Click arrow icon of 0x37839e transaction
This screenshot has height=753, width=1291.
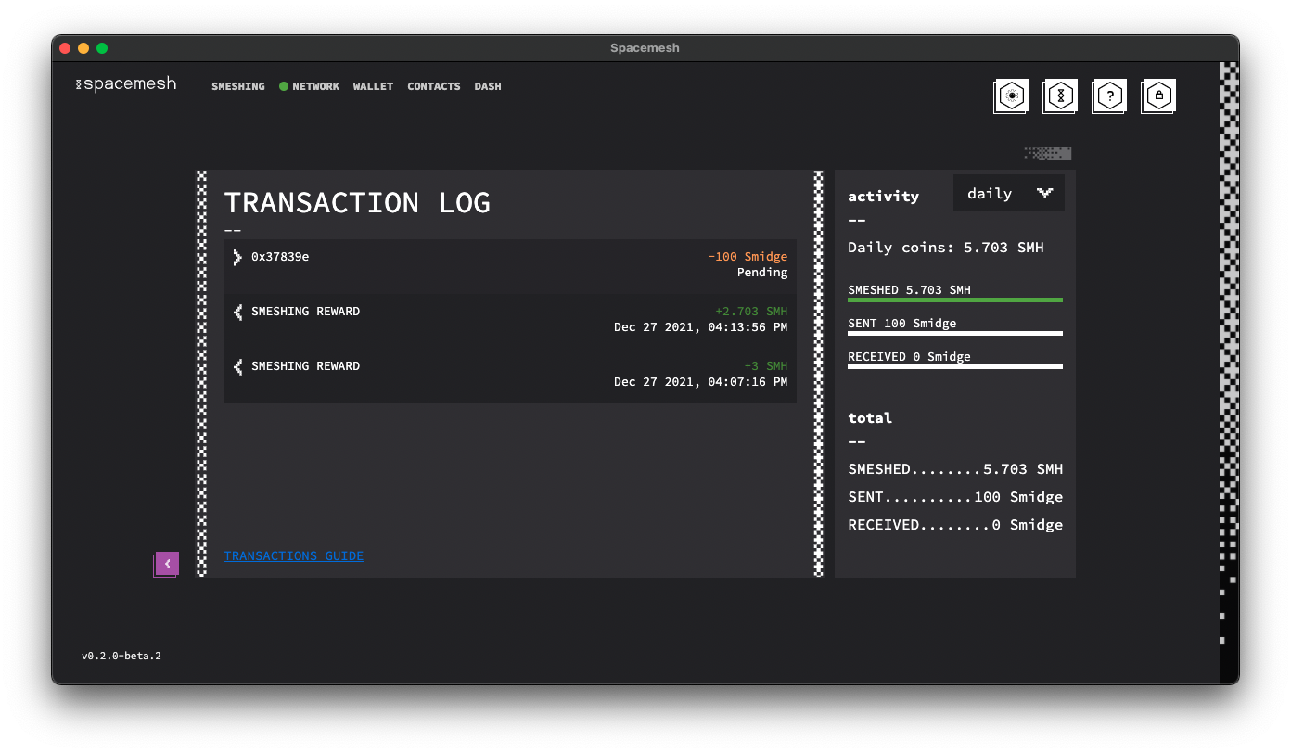[237, 257]
